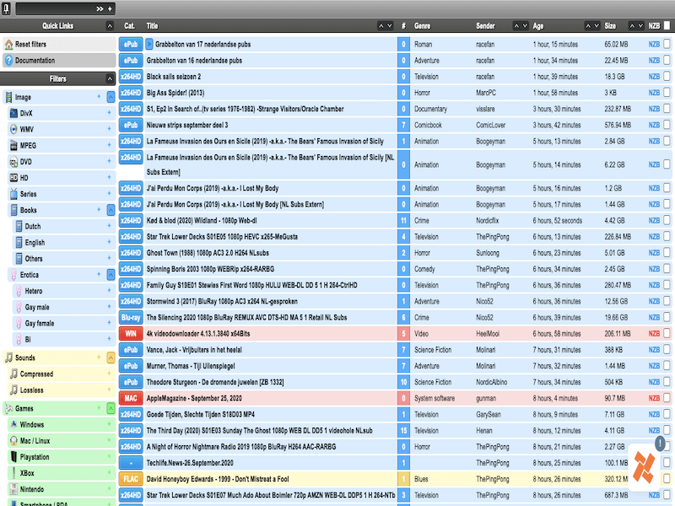
Task: Click the Series TV icon
Action: [x=13, y=194]
